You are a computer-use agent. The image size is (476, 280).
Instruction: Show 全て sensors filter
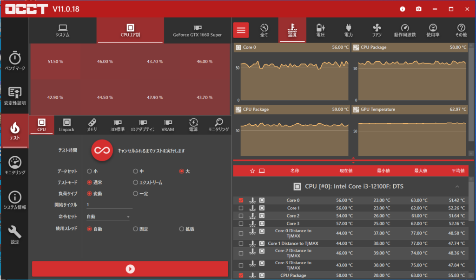264,30
